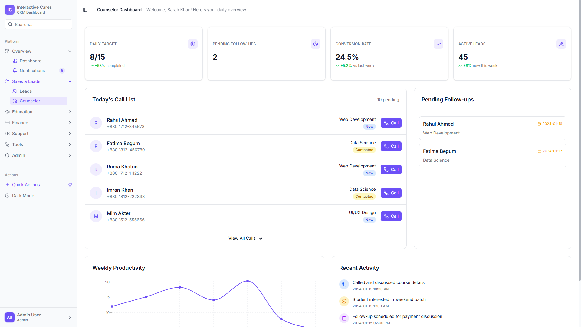Click the trending arrow icon on Conversion Rate card
Image resolution: width=581 pixels, height=327 pixels.
click(438, 44)
